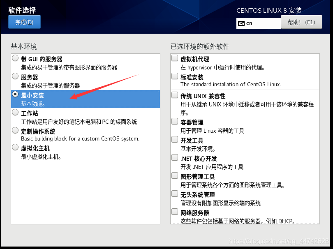Select 带 GUI 的服务器 radio button
Image resolution: width=333 pixels, height=249 pixels.
point(15,58)
